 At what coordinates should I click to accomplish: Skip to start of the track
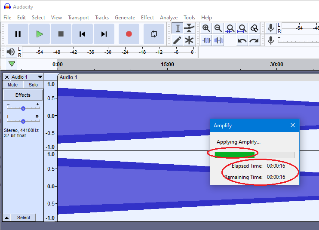(x=83, y=34)
